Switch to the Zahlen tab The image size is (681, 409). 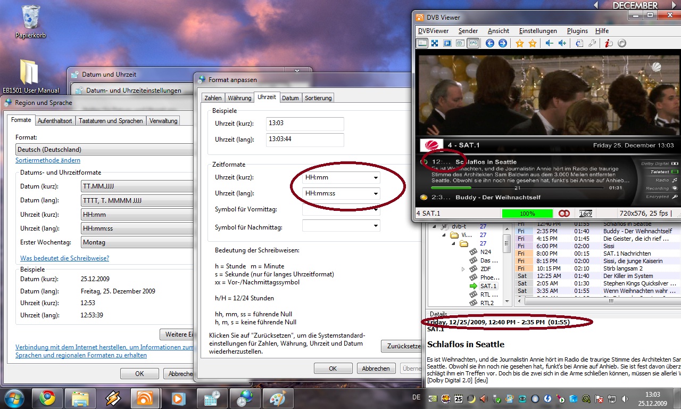pyautogui.click(x=213, y=98)
